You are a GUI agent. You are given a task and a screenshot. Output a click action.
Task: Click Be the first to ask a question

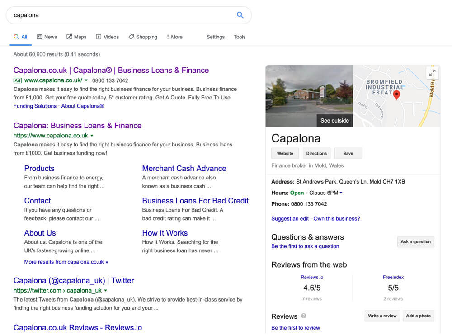pyautogui.click(x=305, y=246)
